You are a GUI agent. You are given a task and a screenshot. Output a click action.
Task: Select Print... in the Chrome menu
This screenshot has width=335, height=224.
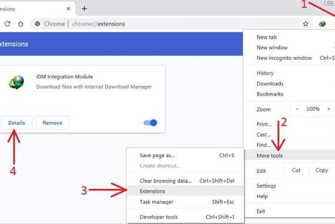click(289, 124)
